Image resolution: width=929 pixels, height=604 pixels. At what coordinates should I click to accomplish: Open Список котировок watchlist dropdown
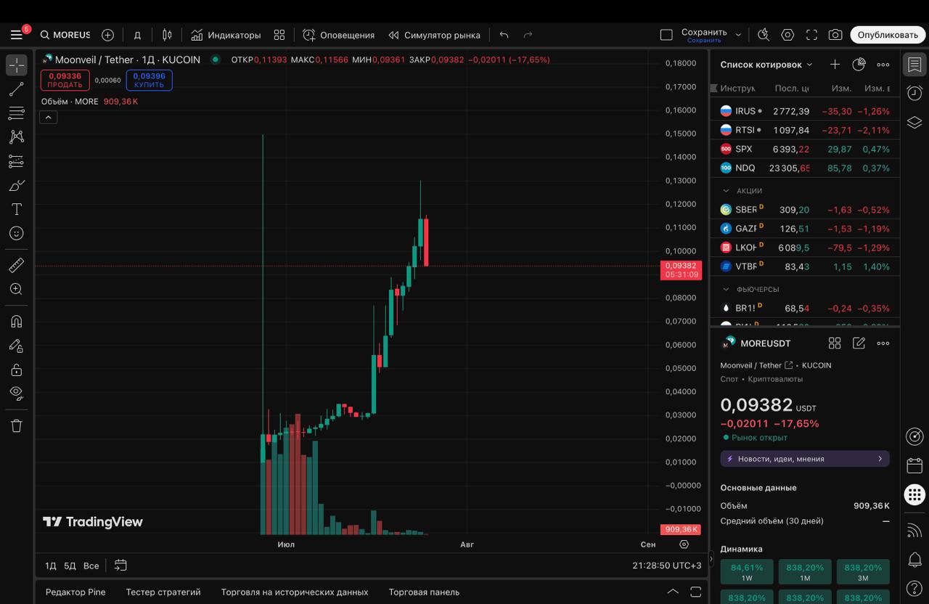766,65
